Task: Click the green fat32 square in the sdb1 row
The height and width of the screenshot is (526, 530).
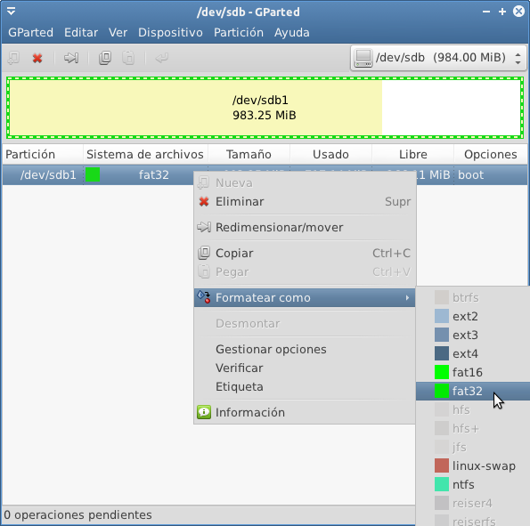Action: [x=93, y=174]
